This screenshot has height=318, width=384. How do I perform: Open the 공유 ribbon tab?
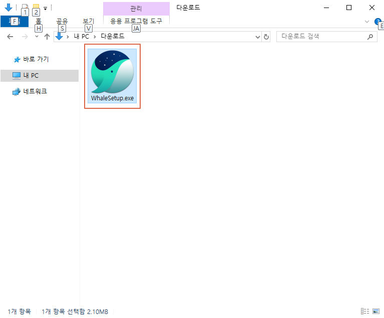pos(62,22)
